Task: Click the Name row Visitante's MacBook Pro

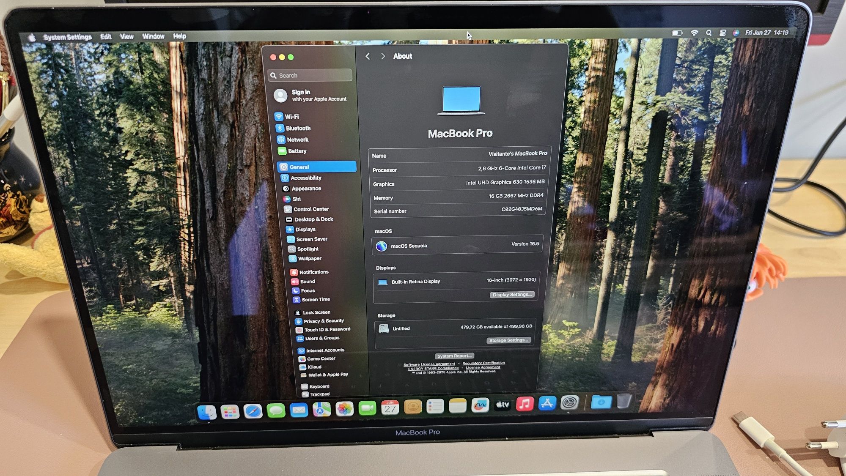Action: point(459,155)
